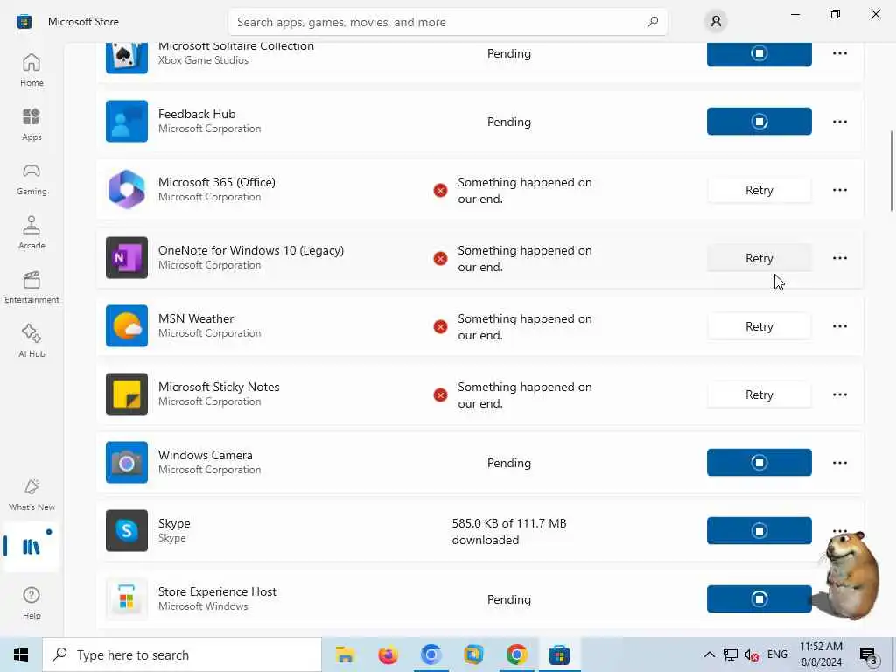Image resolution: width=896 pixels, height=672 pixels.
Task: Open AI Hub in sidebar
Action: pyautogui.click(x=31, y=341)
